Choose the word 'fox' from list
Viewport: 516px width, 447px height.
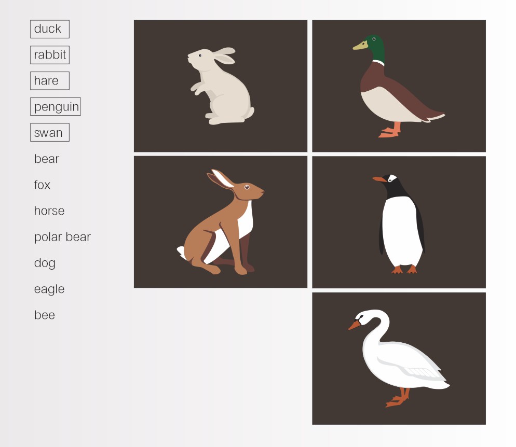42,185
